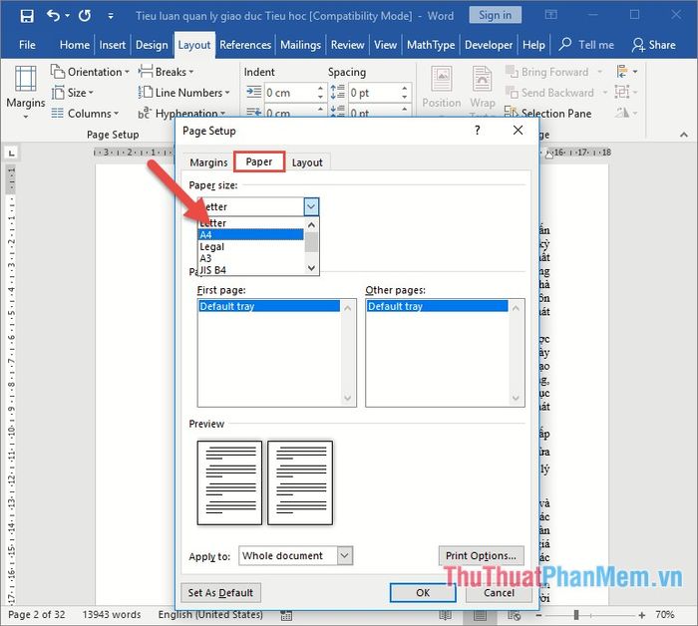Cancel the Page Setup dialog
This screenshot has width=698, height=626.
499,593
